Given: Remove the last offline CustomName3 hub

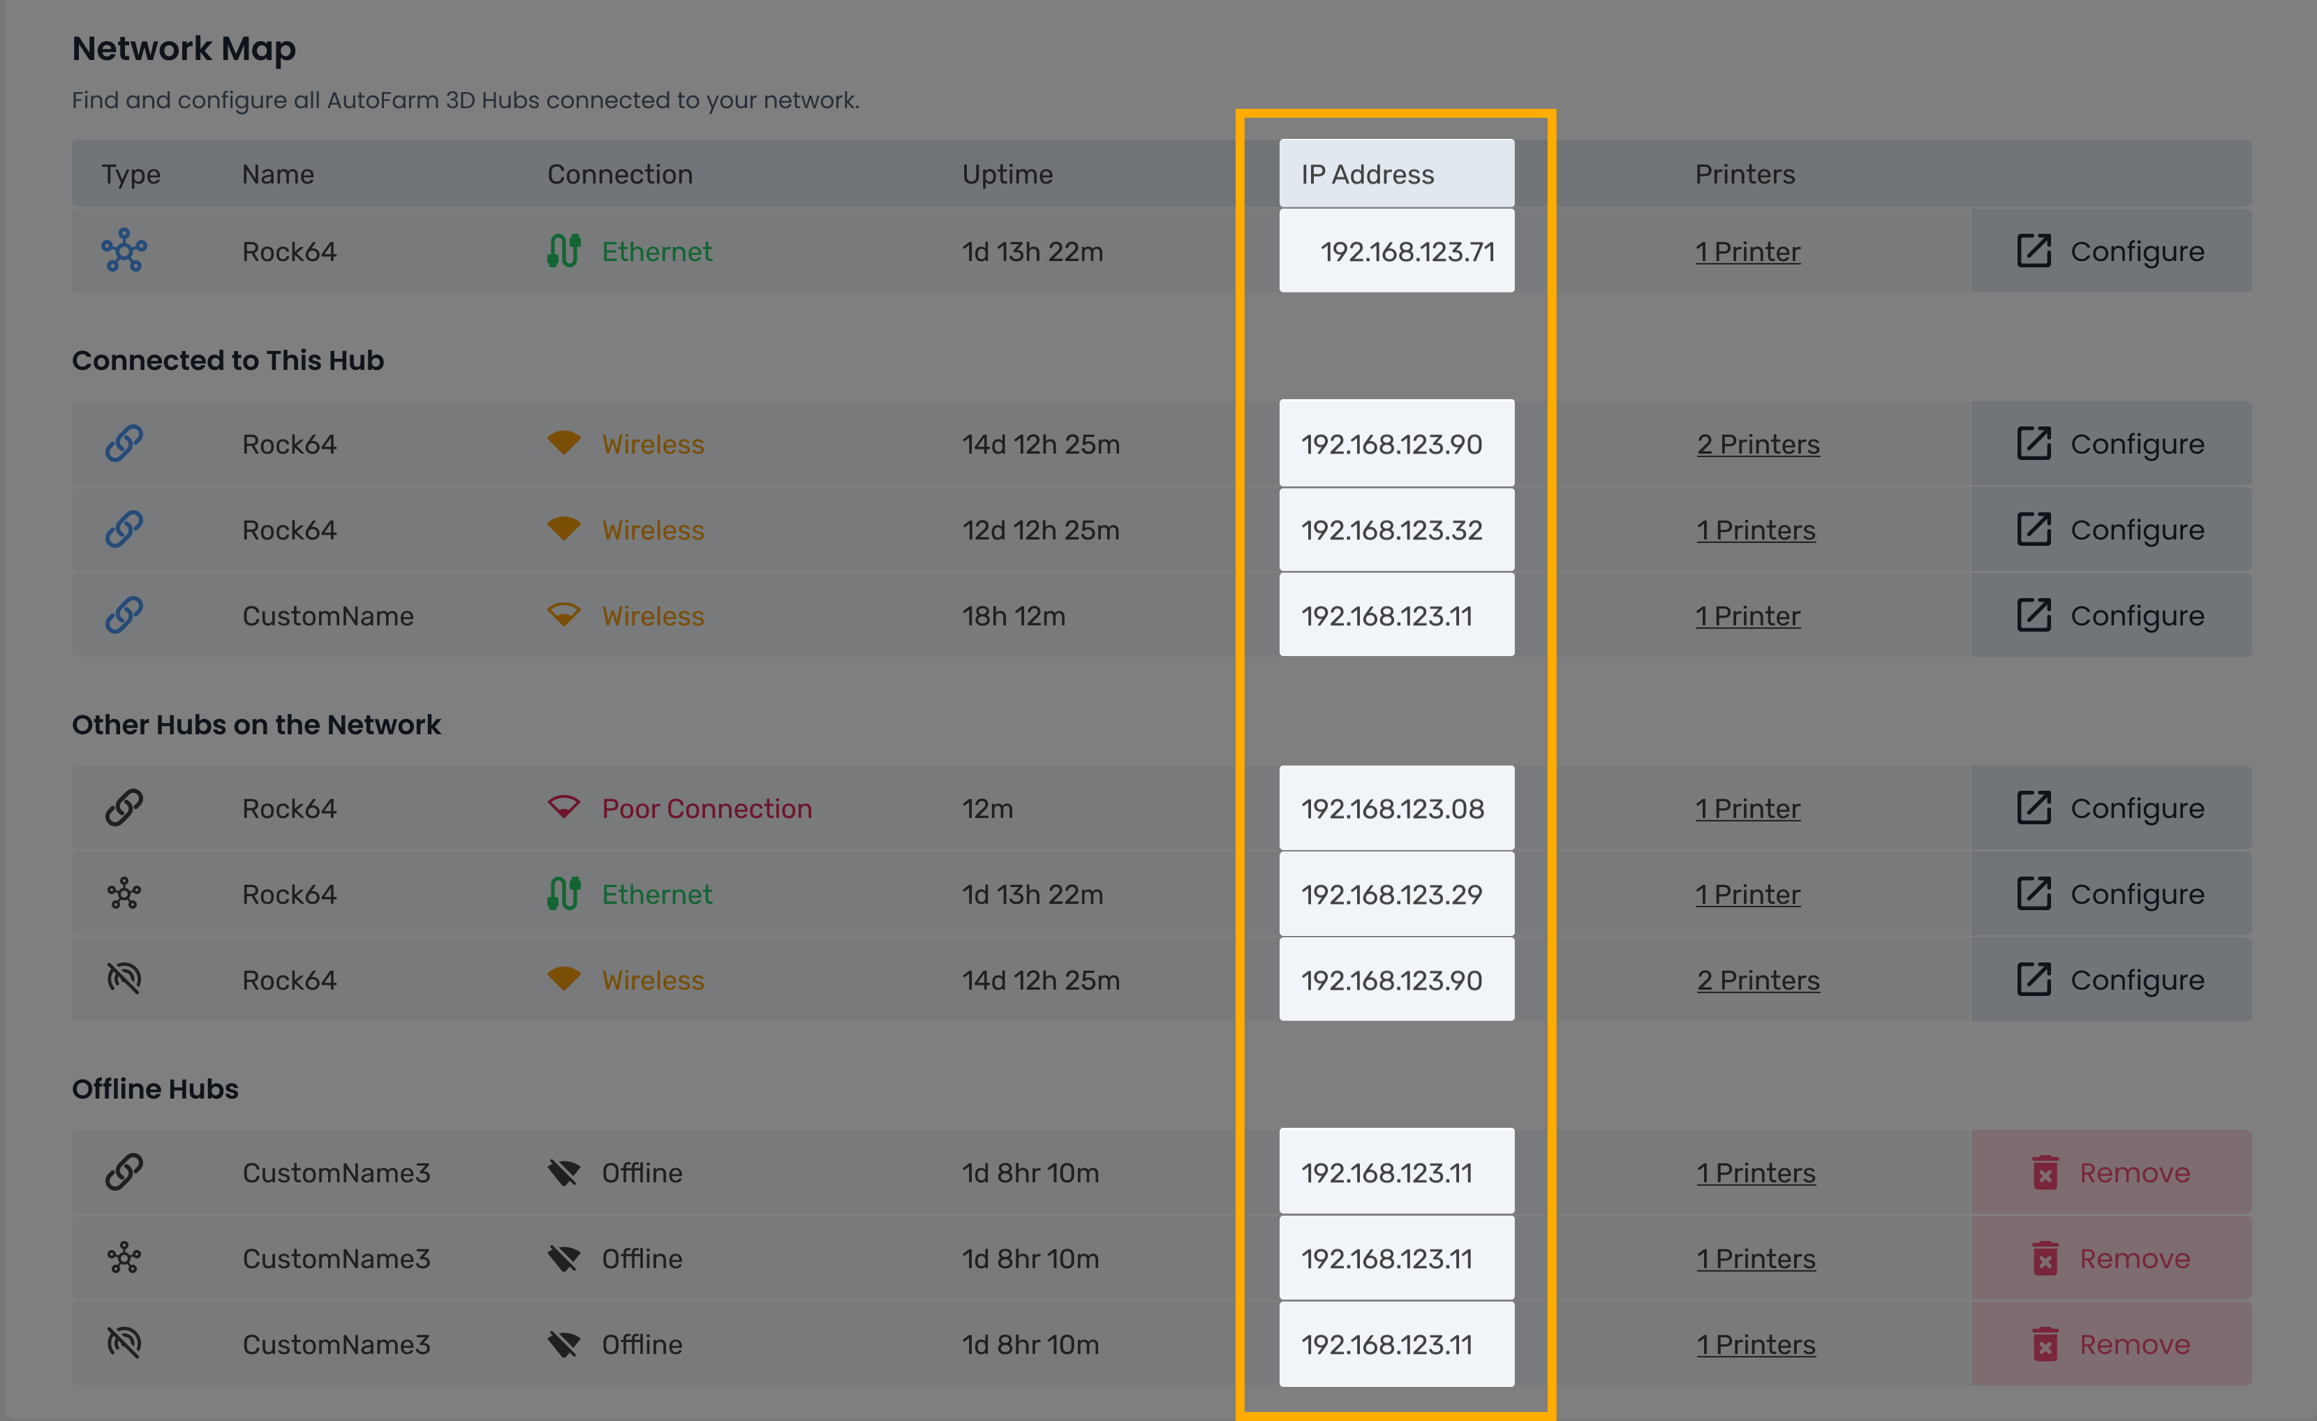Looking at the screenshot, I should tap(2110, 1344).
